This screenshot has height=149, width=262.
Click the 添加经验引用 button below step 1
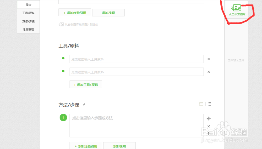click(x=86, y=146)
